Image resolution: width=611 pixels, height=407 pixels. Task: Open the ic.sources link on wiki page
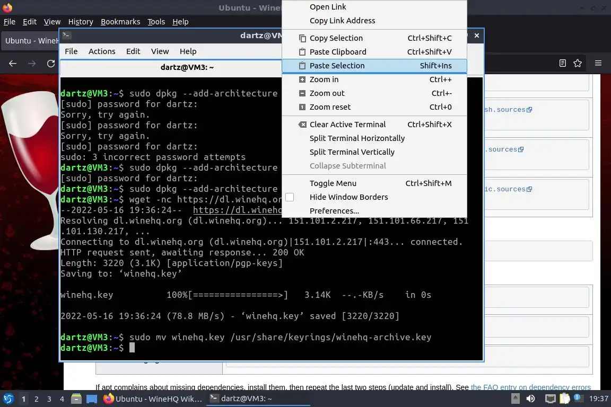coord(508,189)
